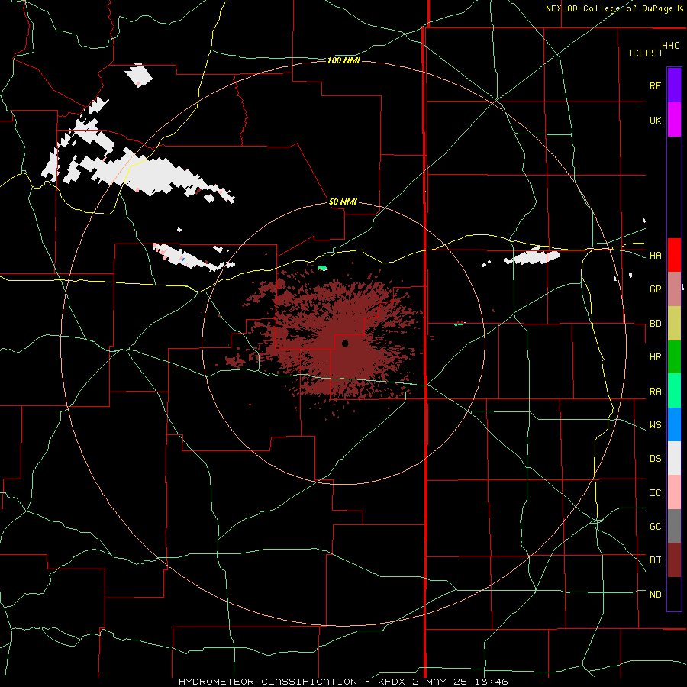The height and width of the screenshot is (687, 687).
Task: Click the HA legend label
Action: (x=656, y=256)
